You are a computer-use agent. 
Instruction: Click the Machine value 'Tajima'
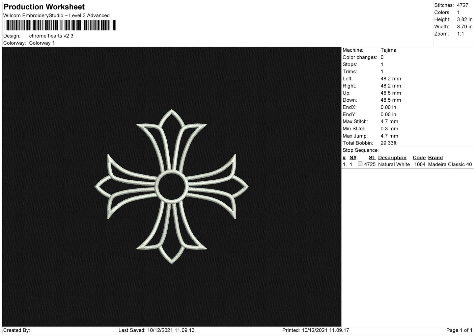(x=388, y=50)
